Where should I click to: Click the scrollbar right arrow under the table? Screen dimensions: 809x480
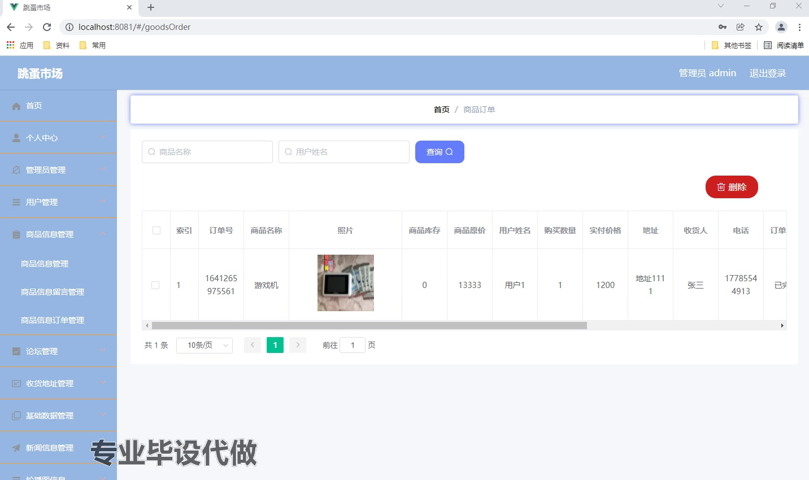782,325
